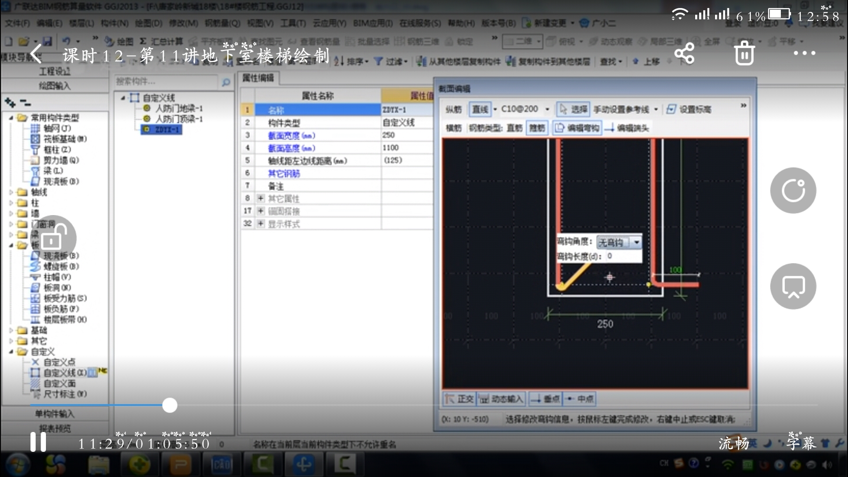Go back with the back arrow
The height and width of the screenshot is (477, 848).
point(36,54)
